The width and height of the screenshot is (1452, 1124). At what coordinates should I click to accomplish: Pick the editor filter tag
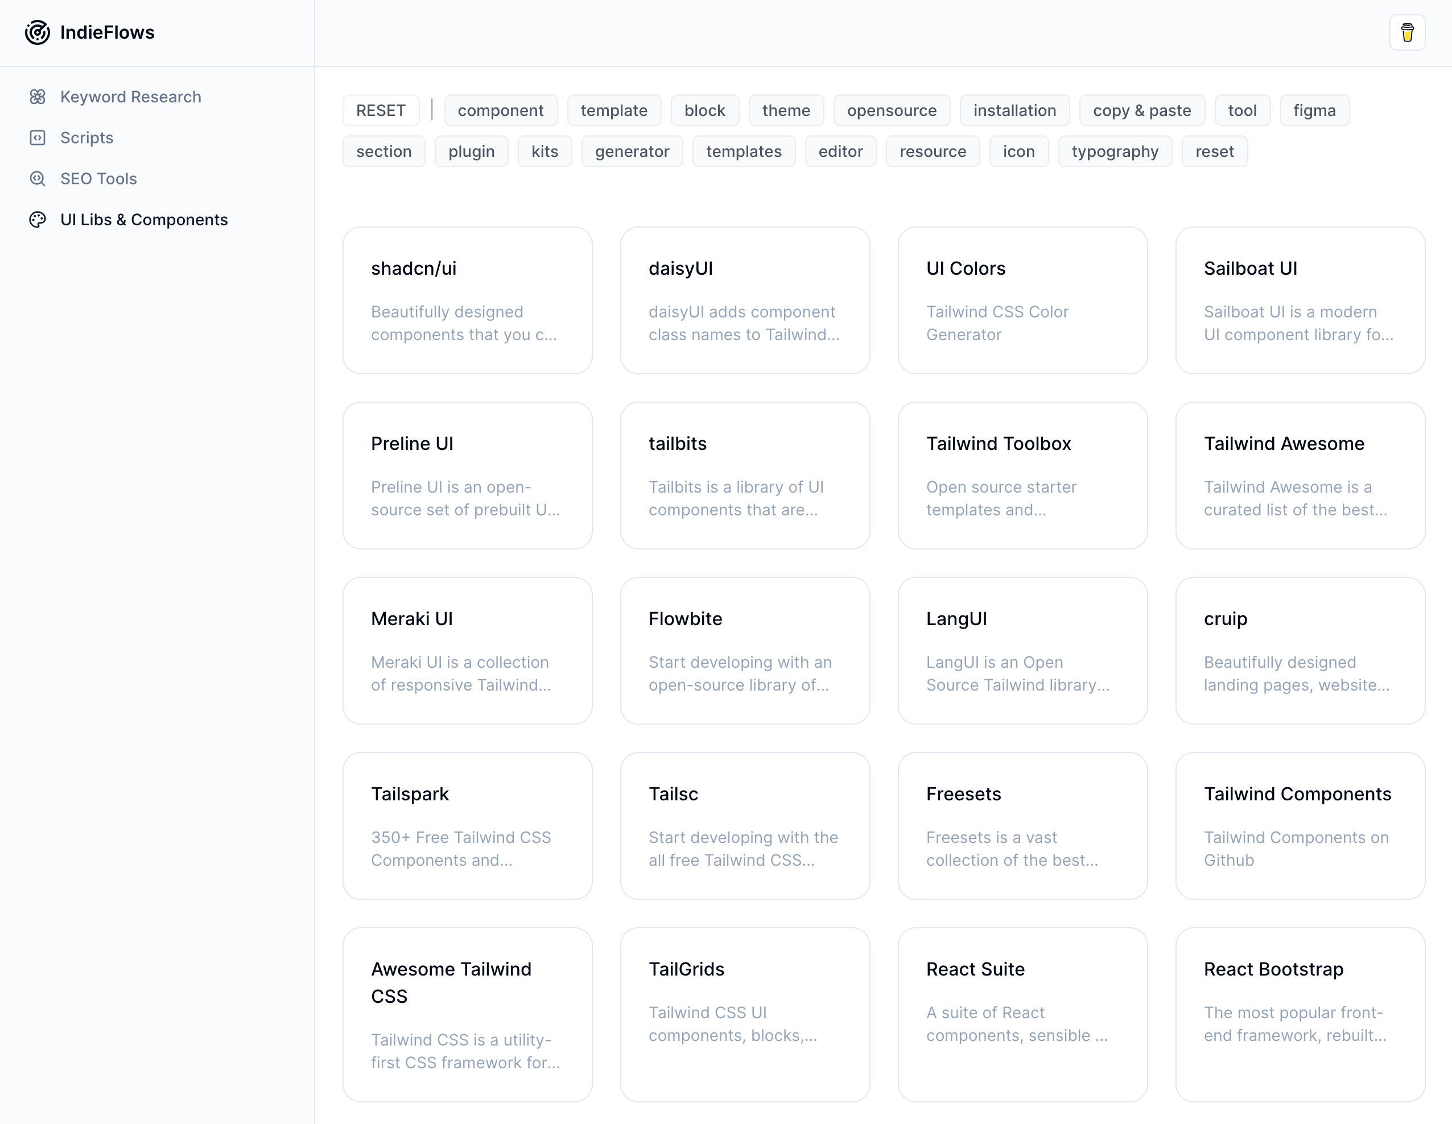point(840,151)
